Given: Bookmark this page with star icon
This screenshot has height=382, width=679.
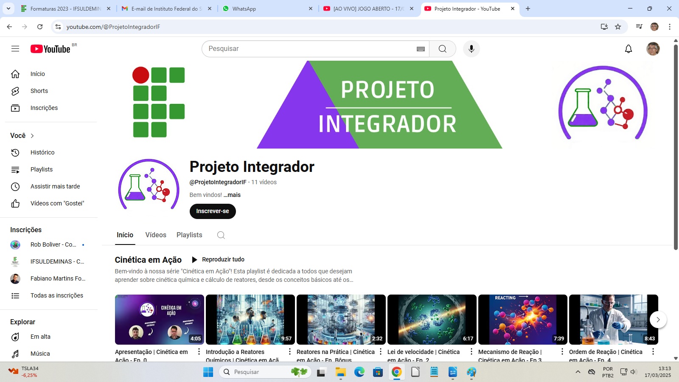Looking at the screenshot, I should coord(618,27).
